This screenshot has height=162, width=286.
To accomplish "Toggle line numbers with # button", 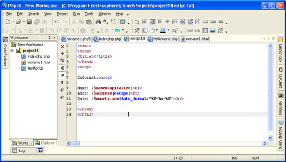I will coord(63,75).
